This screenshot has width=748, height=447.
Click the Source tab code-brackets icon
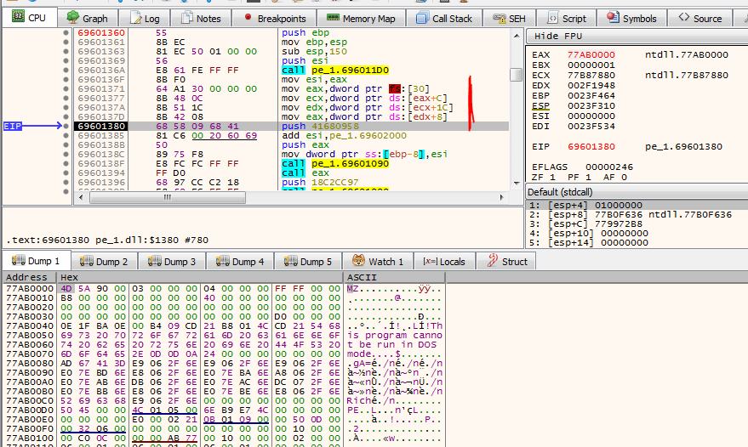pyautogui.click(x=684, y=18)
